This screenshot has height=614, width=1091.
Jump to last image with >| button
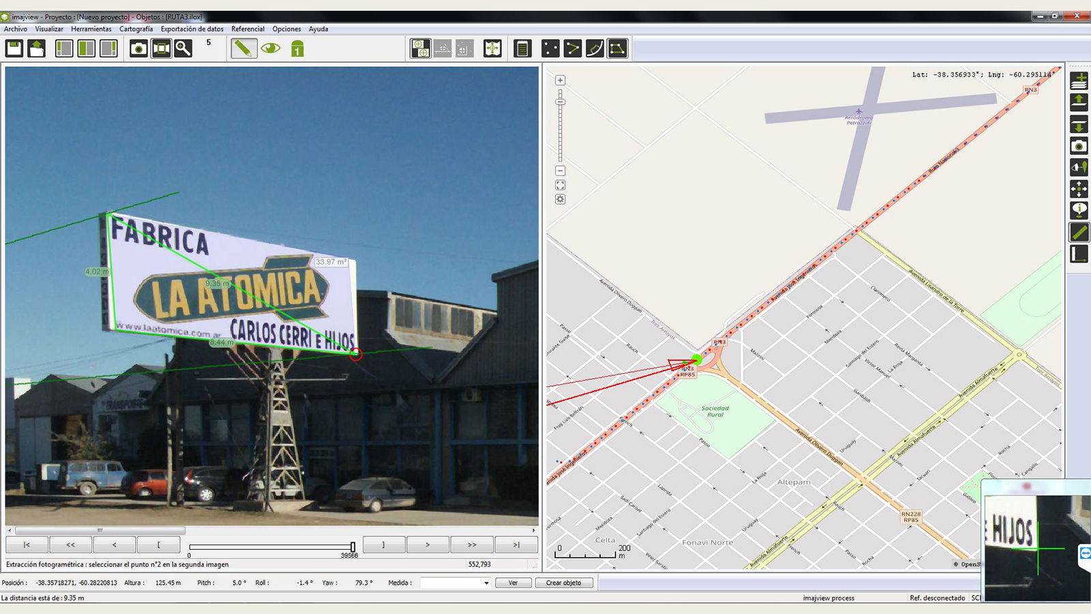click(x=516, y=544)
